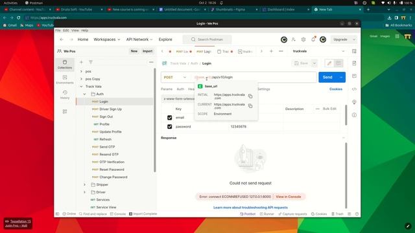415x233 pixels.
Task: Click the Send button
Action: [327, 77]
